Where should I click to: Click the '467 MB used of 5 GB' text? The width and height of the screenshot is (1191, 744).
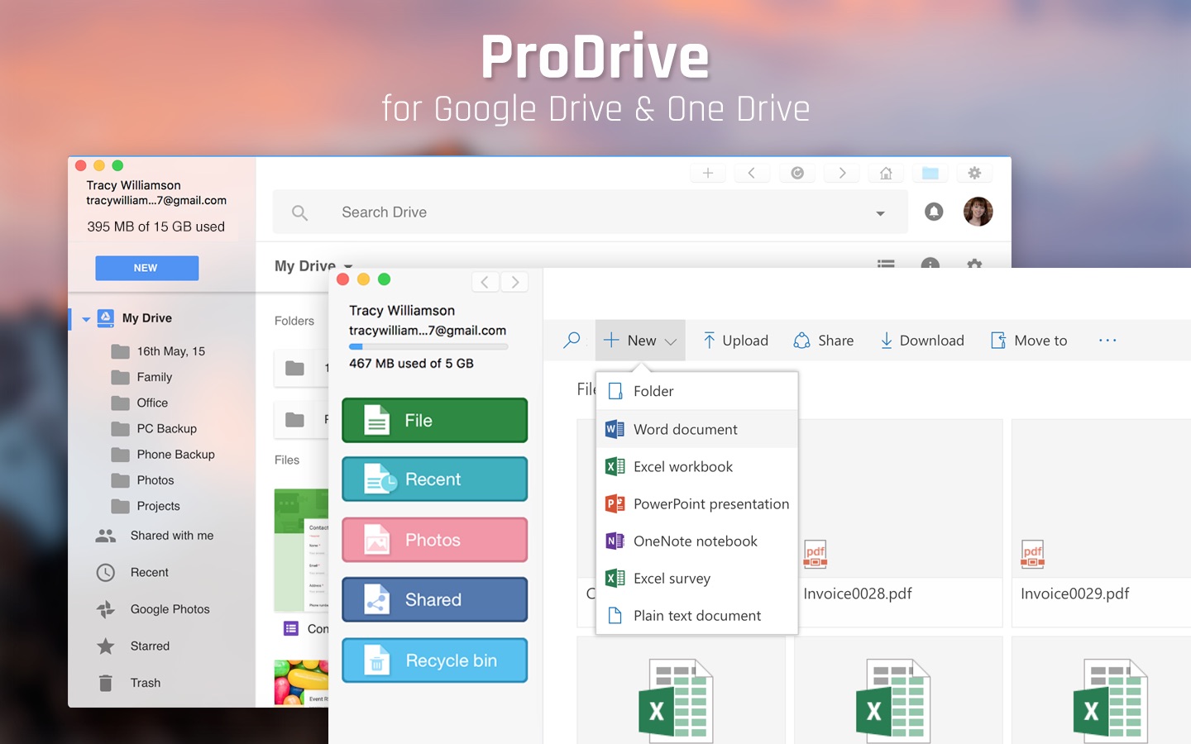(411, 364)
